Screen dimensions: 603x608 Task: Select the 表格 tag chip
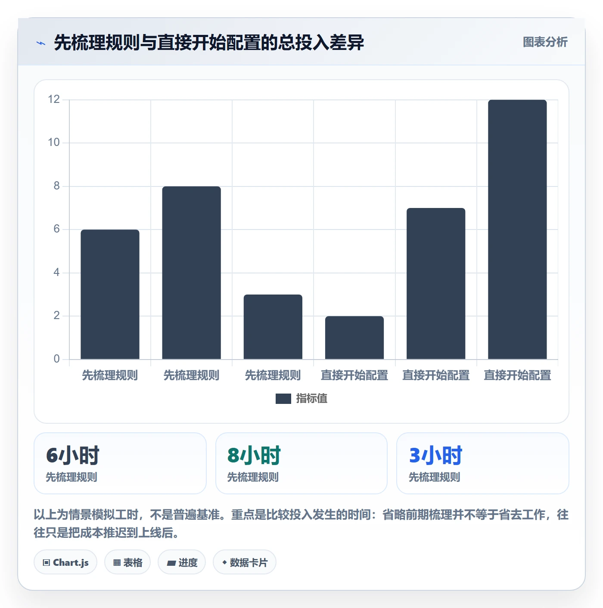click(x=127, y=562)
